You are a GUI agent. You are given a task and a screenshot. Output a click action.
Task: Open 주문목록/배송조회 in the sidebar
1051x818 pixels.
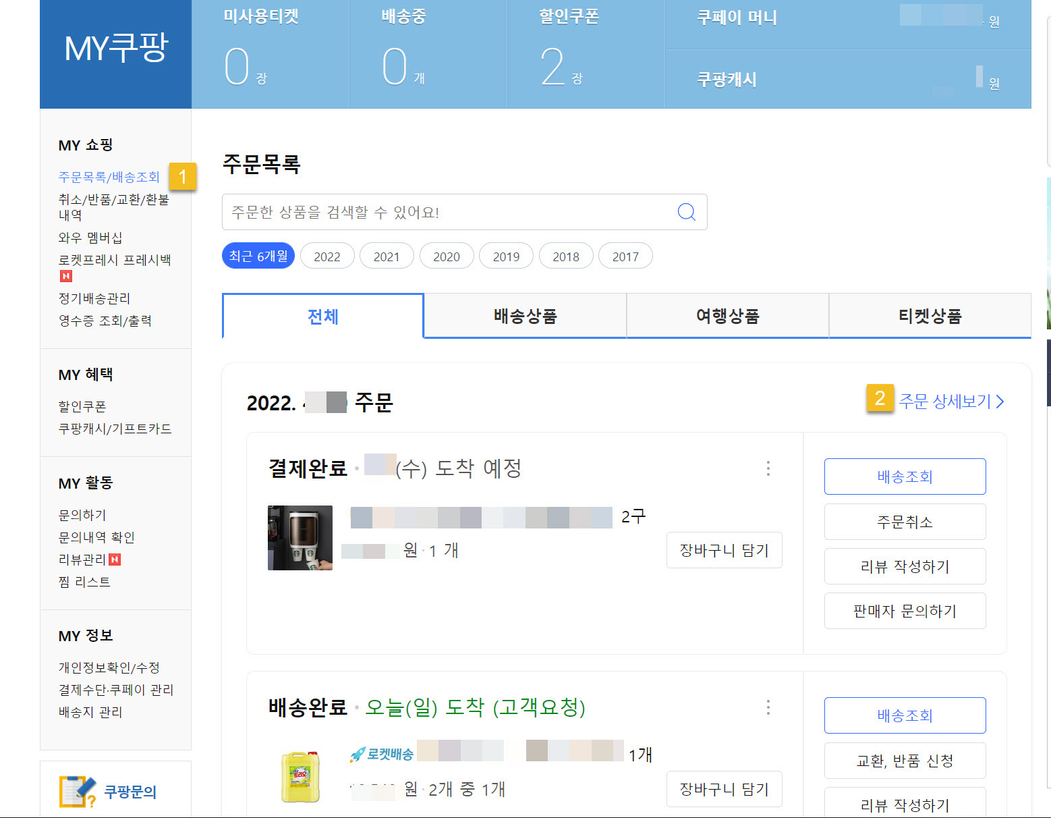coord(108,177)
